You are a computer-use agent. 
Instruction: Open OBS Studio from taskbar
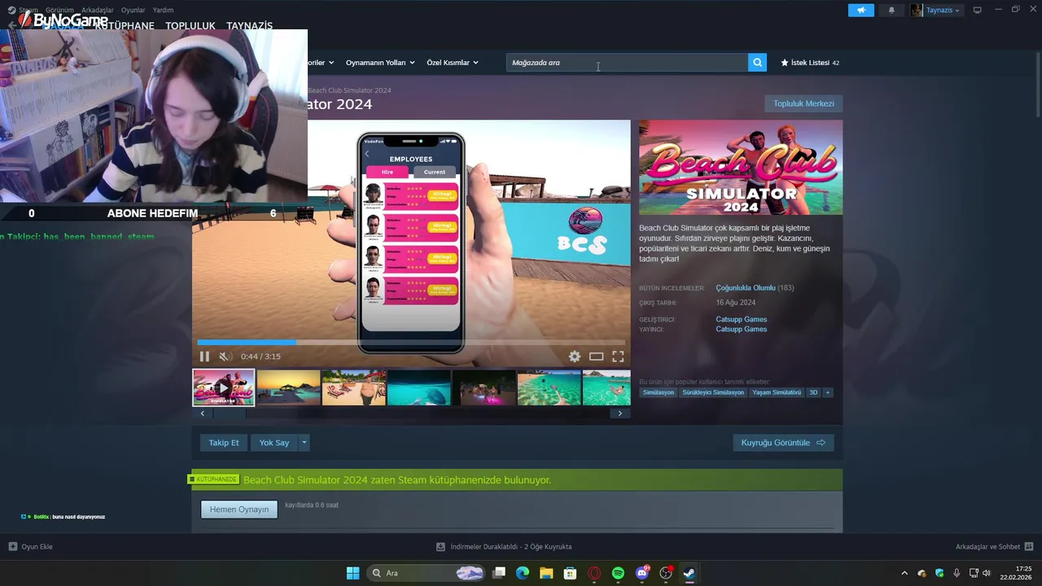(x=666, y=573)
